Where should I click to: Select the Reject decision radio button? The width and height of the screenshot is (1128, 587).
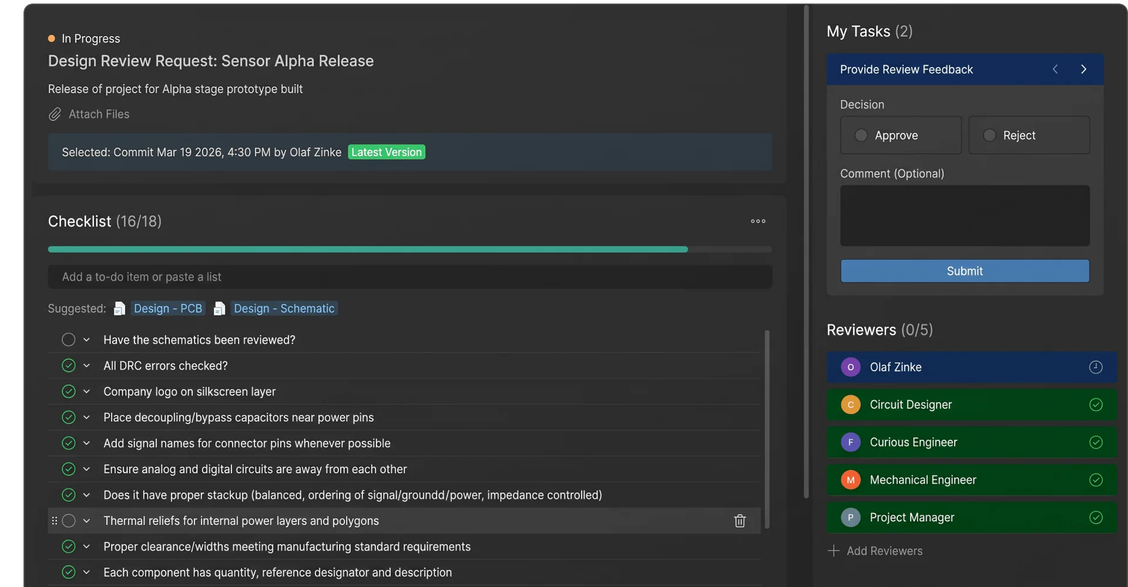[989, 136]
